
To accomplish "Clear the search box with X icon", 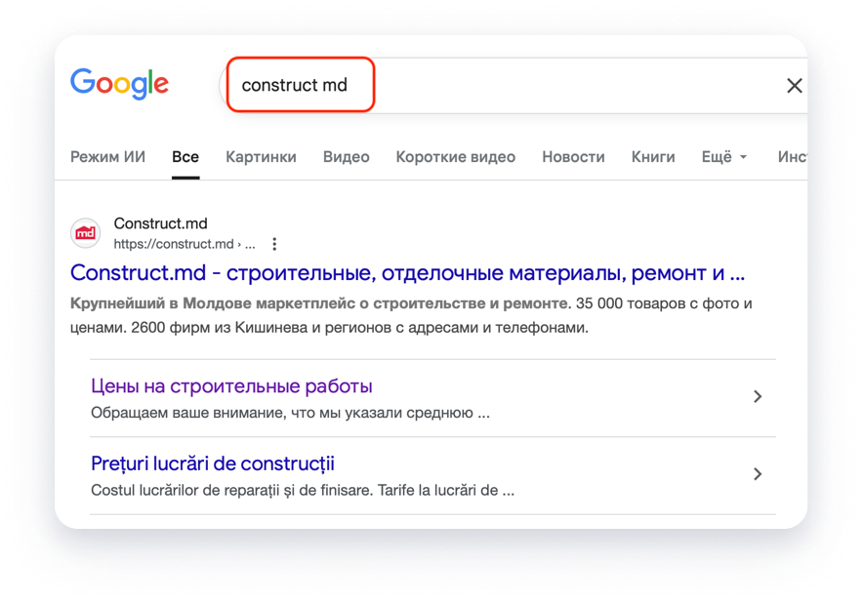I will point(794,86).
